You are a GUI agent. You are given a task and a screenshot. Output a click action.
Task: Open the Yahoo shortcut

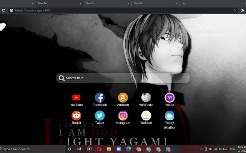coord(170,99)
